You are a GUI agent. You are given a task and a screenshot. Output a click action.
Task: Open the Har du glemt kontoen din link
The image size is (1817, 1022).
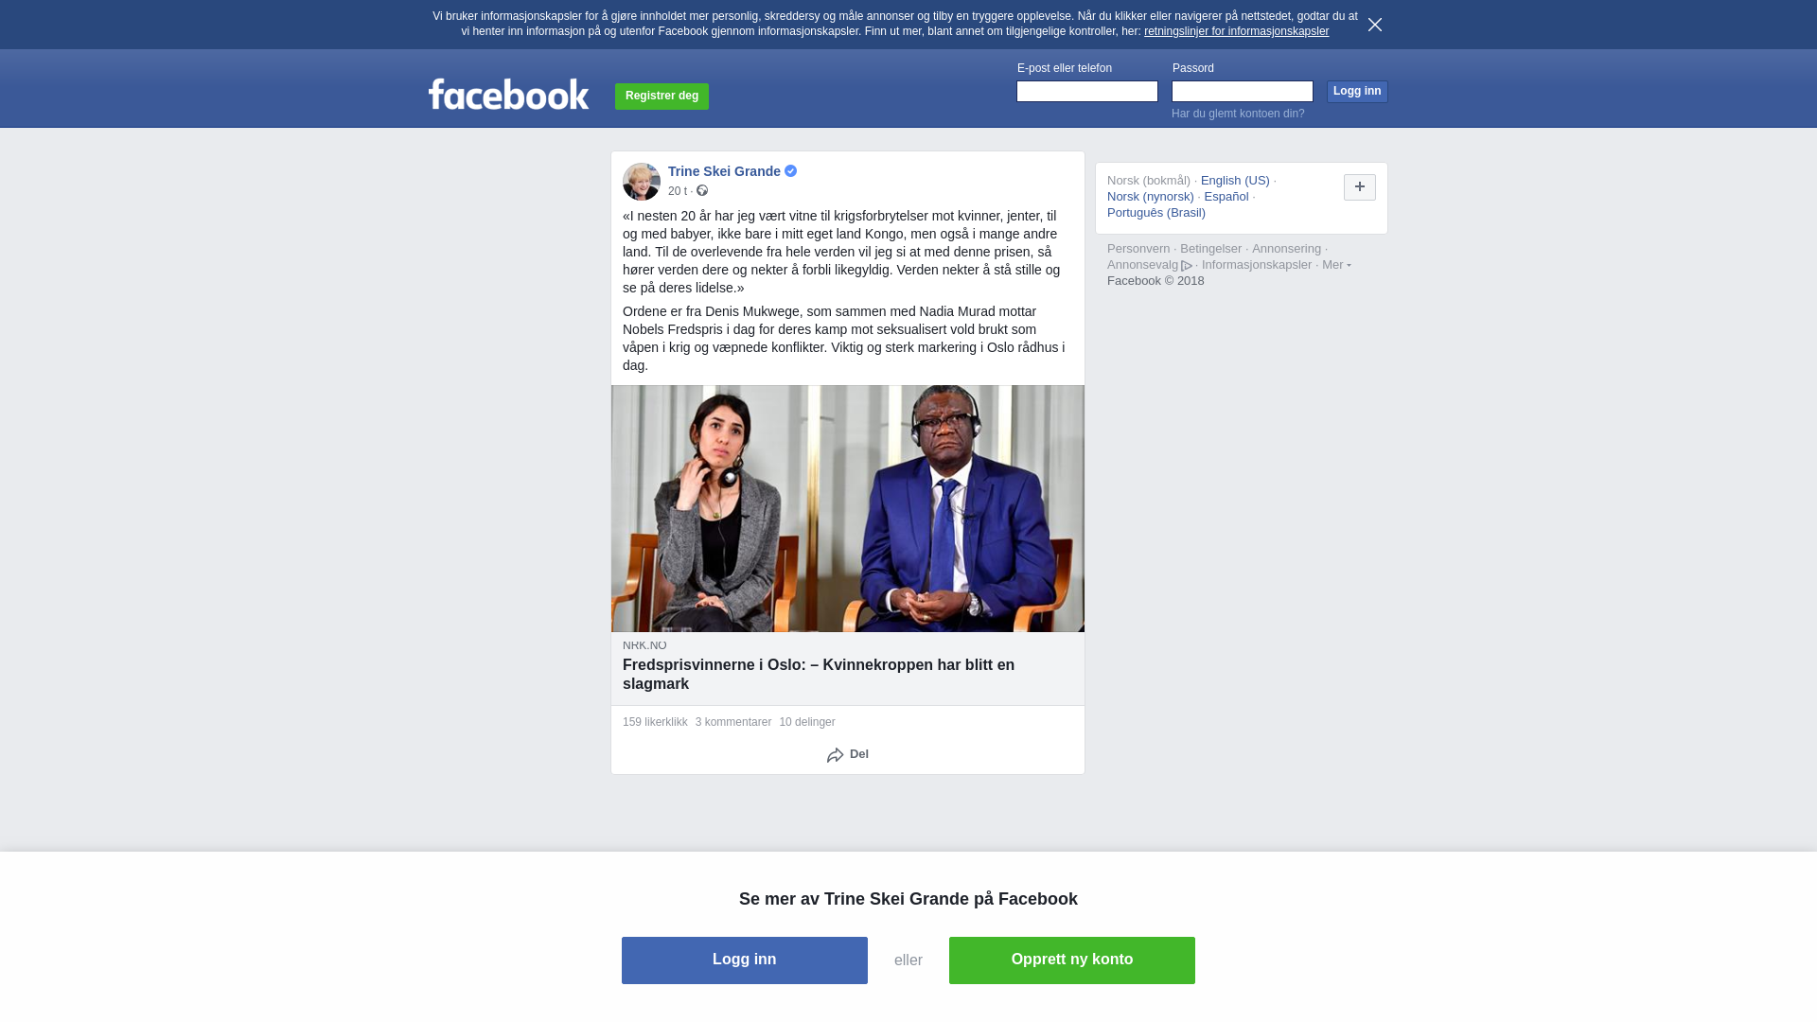(x=1238, y=114)
